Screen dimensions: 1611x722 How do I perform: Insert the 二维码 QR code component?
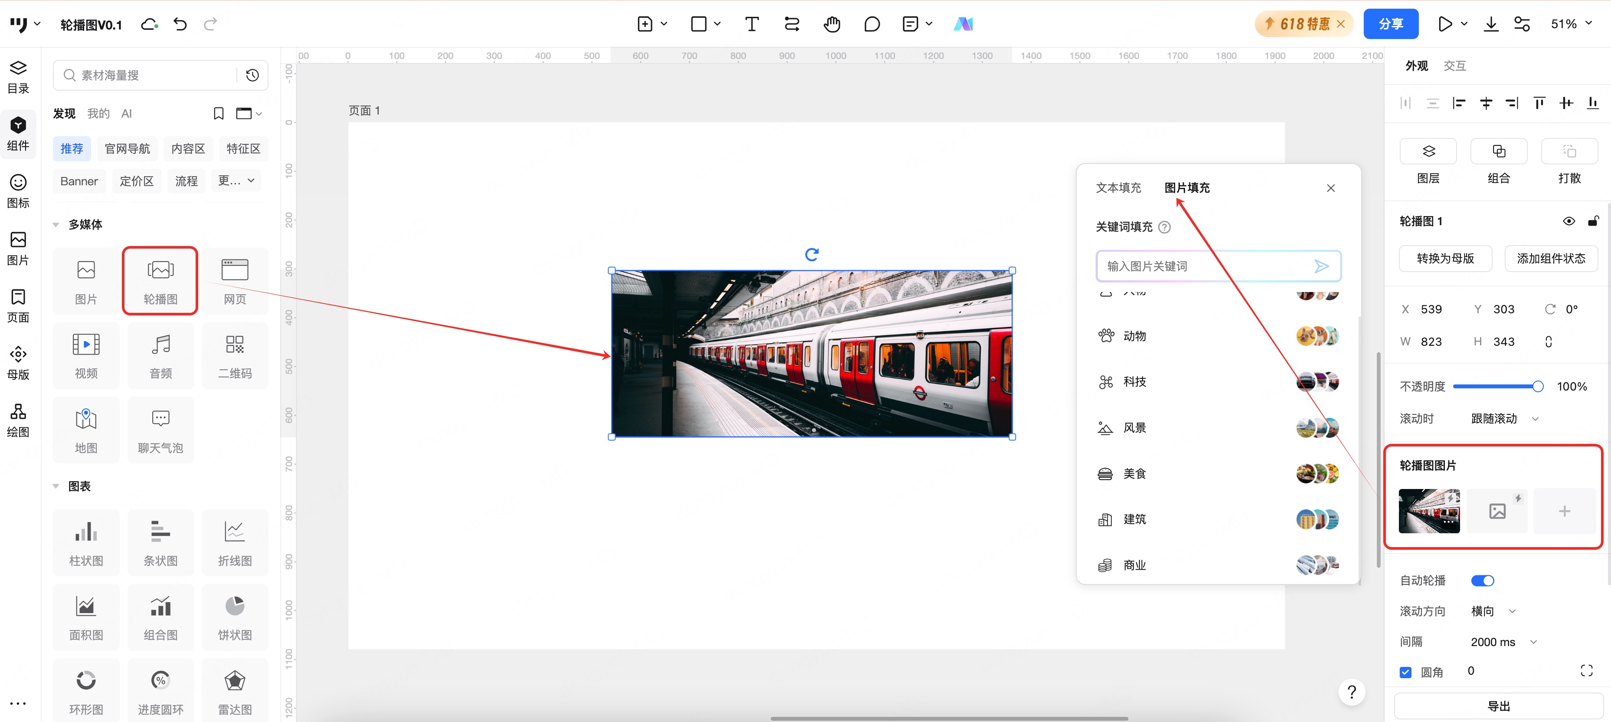pos(235,355)
